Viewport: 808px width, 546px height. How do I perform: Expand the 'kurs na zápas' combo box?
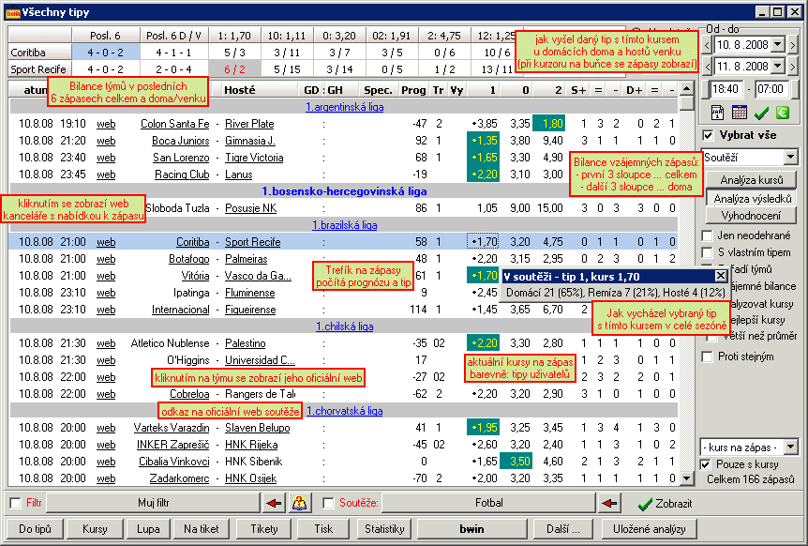click(791, 447)
